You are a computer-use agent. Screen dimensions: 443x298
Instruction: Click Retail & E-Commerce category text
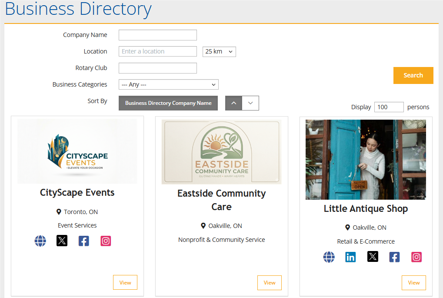[x=366, y=241]
